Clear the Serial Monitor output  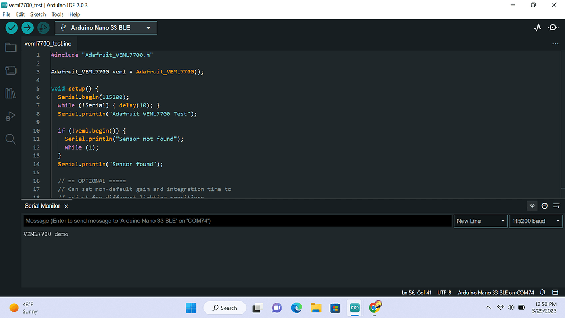(x=556, y=205)
